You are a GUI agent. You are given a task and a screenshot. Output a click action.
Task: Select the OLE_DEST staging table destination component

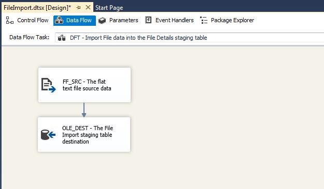point(84,135)
